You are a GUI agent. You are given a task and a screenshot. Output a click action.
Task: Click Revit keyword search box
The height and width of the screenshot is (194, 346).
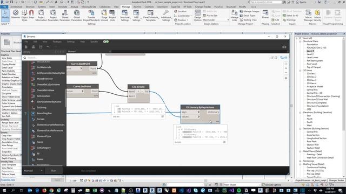[x=265, y=2]
